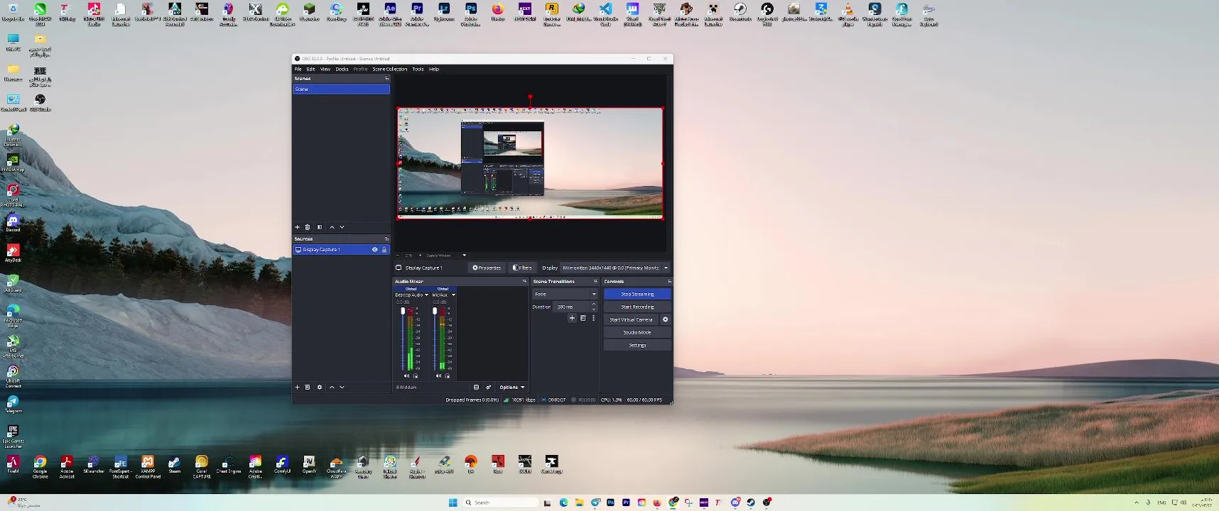The width and height of the screenshot is (1219, 511).
Task: Click the Windows taskbar Search box
Action: point(501,502)
